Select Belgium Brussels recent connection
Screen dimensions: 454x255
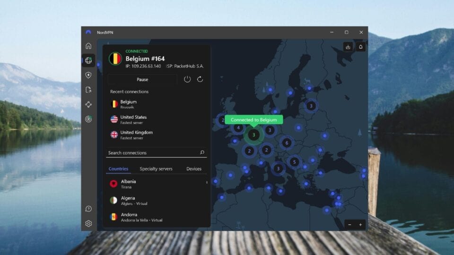point(157,104)
